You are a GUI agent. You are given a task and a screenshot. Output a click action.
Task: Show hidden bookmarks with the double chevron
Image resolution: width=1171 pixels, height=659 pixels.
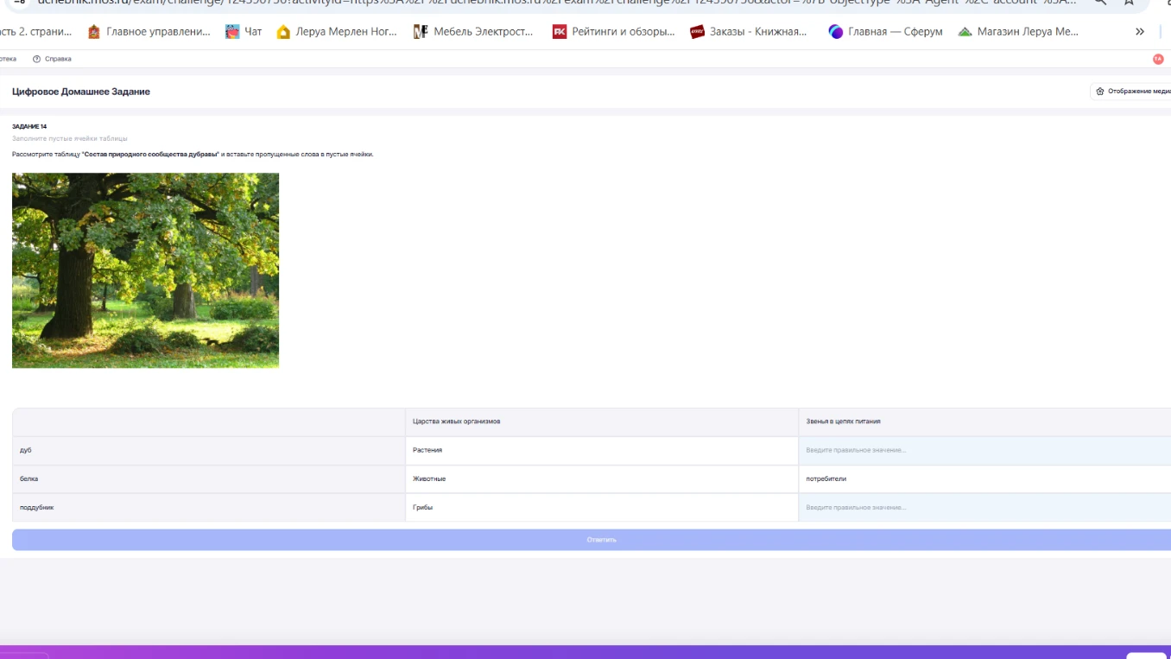[1140, 32]
